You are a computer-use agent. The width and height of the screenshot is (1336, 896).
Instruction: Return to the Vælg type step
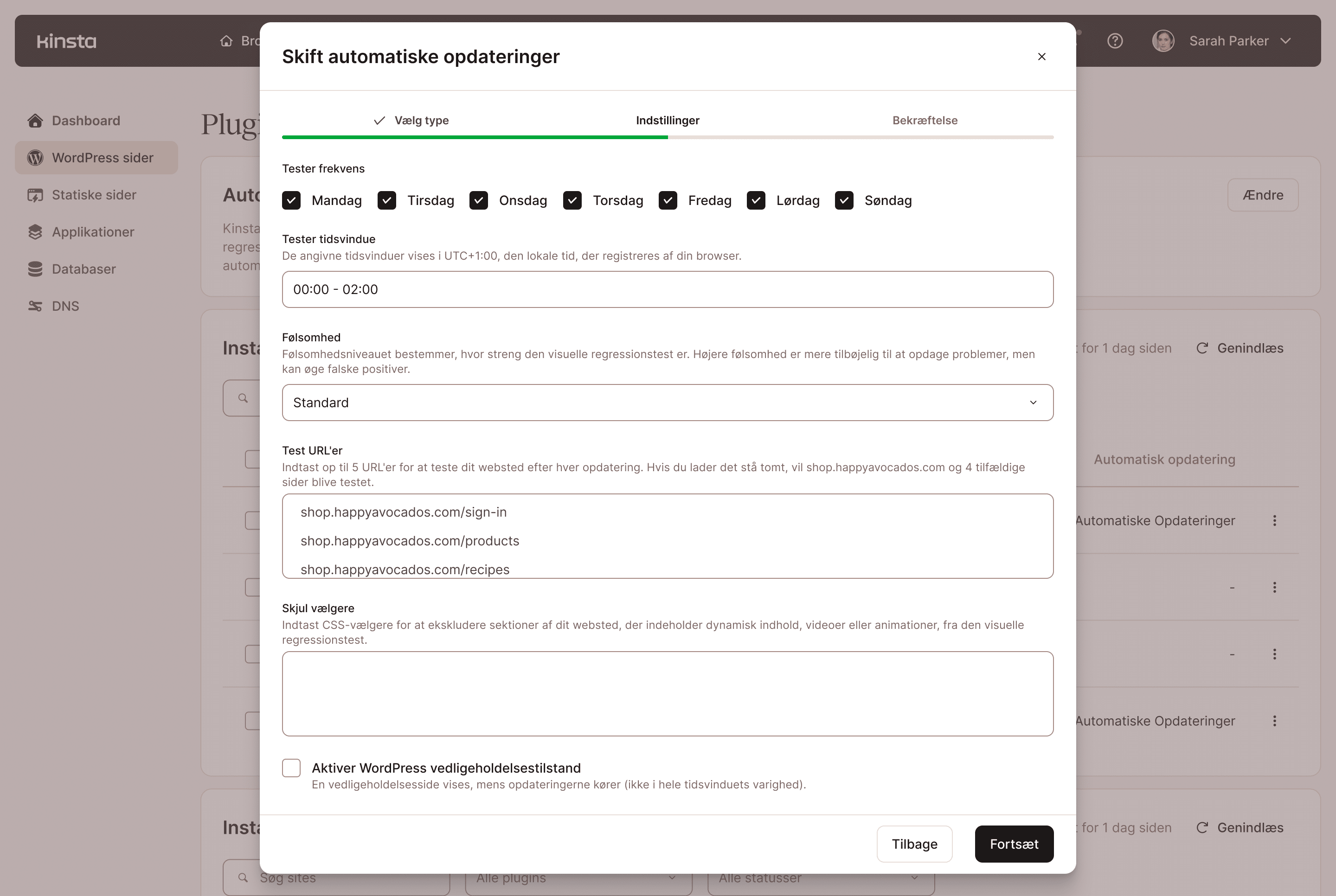(x=421, y=121)
